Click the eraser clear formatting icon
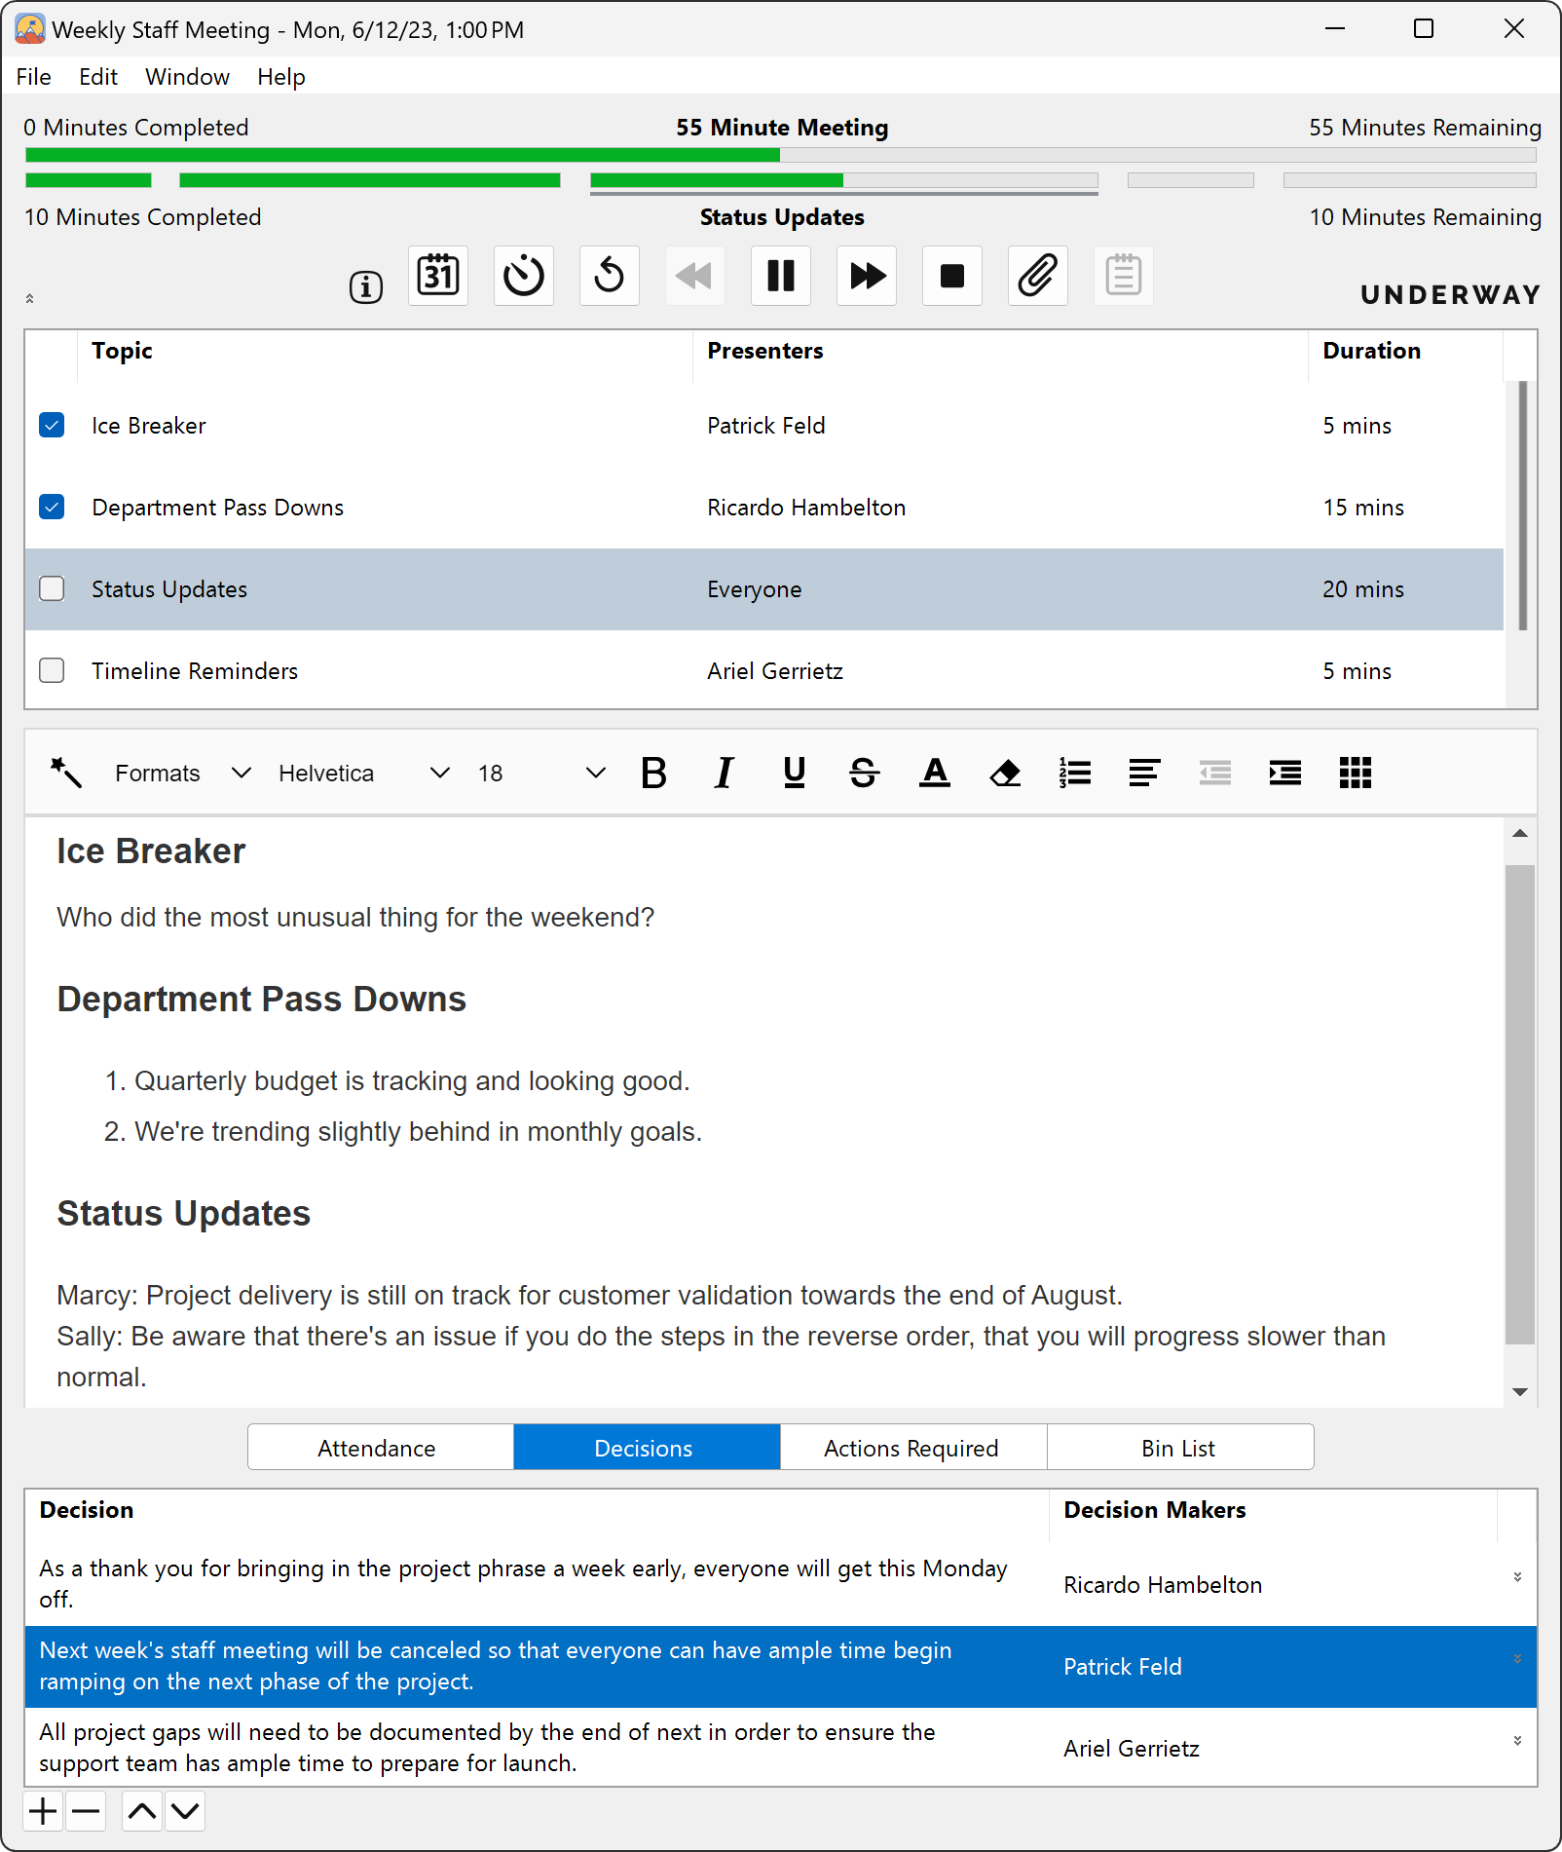The height and width of the screenshot is (1852, 1562). click(1005, 774)
